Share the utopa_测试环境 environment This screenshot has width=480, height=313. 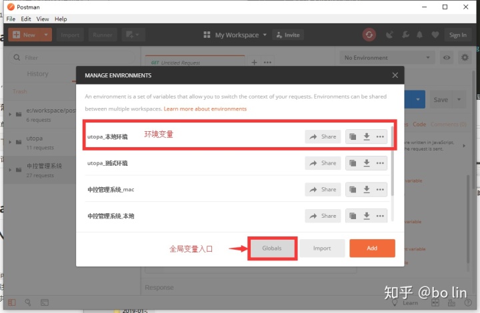click(x=323, y=163)
